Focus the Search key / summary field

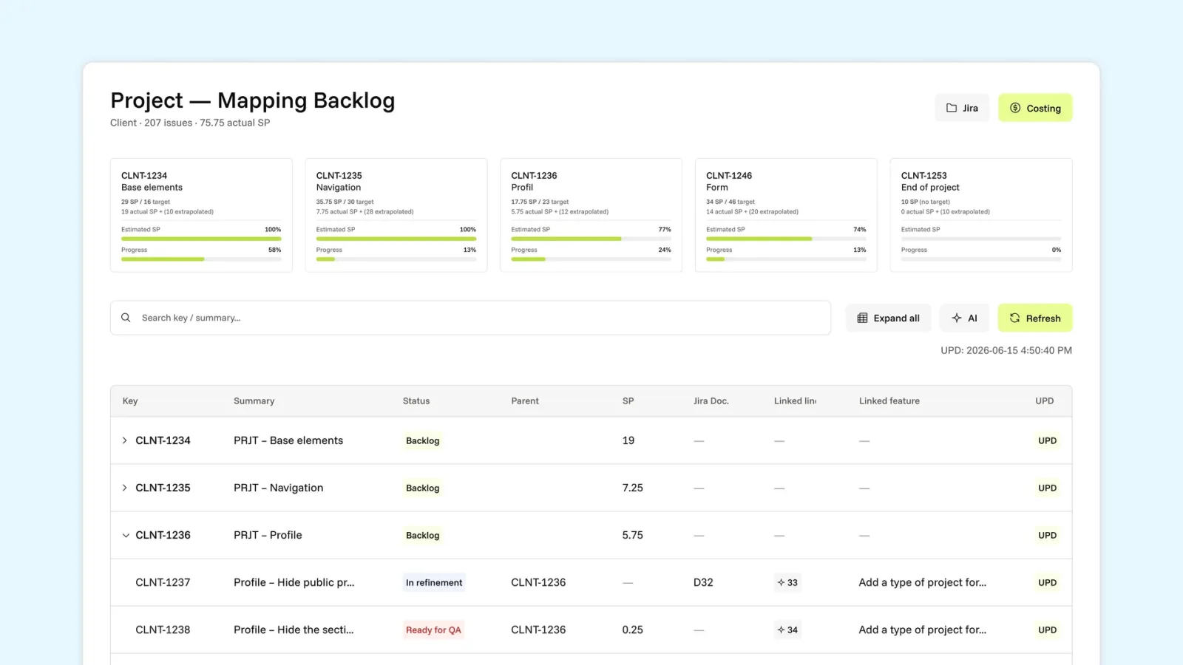470,318
